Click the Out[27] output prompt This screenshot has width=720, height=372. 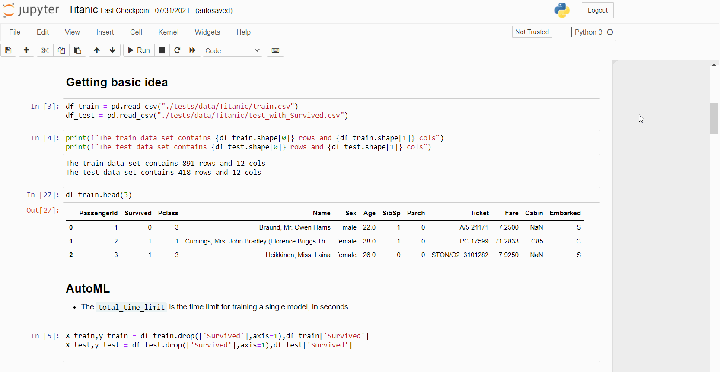point(42,211)
